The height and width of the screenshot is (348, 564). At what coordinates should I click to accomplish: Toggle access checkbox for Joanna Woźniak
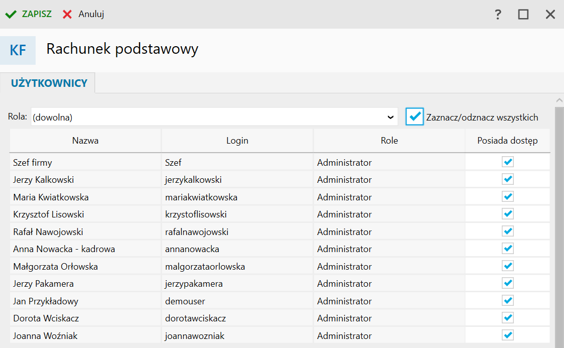[x=508, y=335]
